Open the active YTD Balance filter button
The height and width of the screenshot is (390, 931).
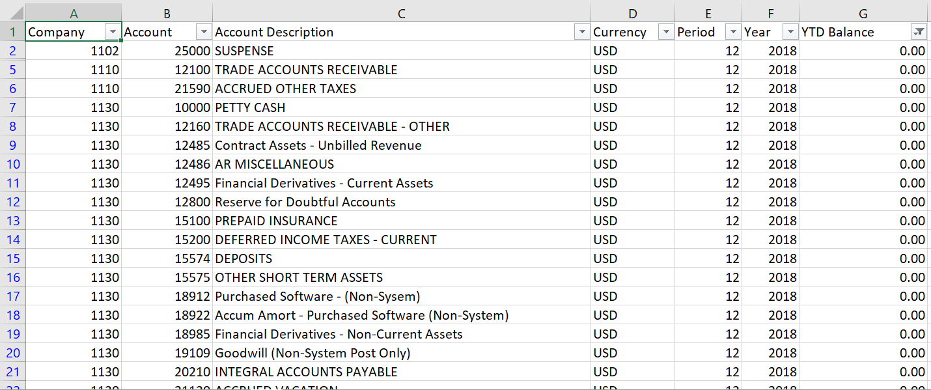919,32
